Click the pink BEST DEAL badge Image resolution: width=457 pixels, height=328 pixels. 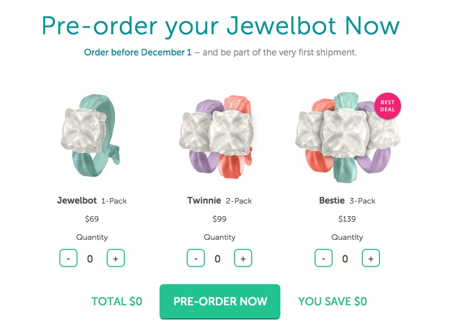point(388,106)
